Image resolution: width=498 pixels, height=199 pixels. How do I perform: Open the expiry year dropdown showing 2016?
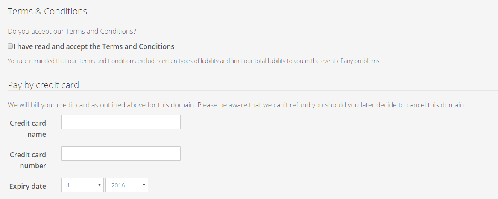126,185
